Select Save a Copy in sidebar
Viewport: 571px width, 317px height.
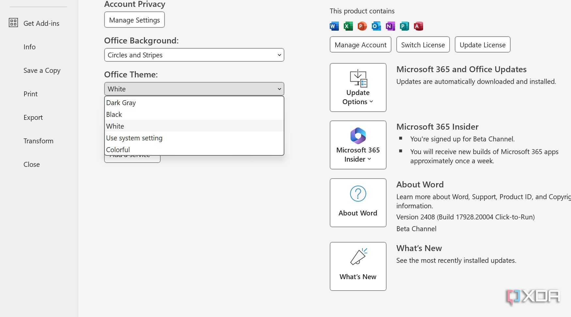(42, 70)
